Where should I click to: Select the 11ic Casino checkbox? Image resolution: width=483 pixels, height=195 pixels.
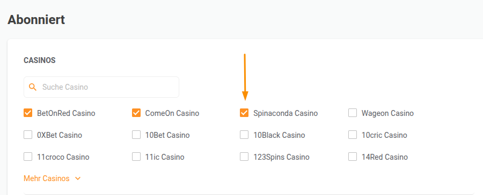(x=136, y=157)
